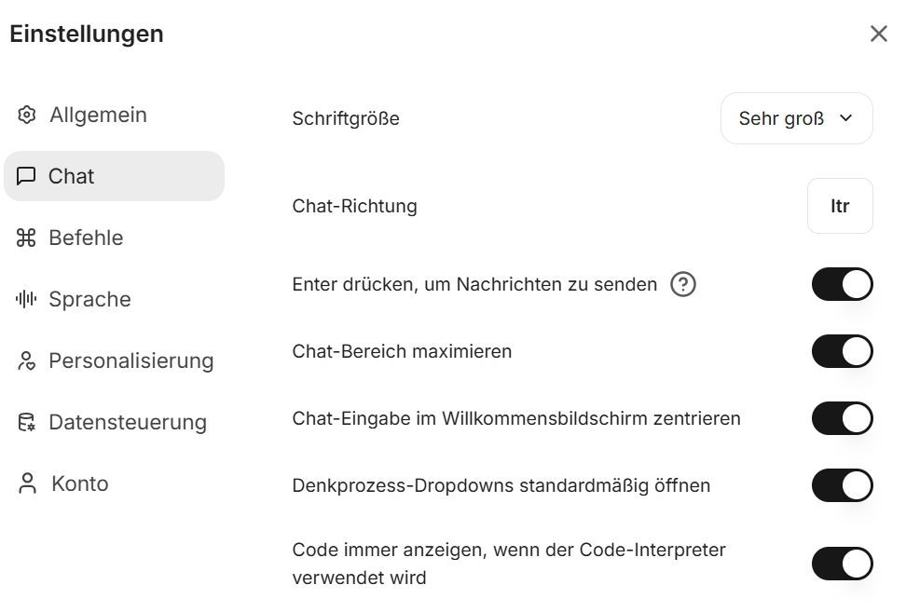Open the Befehle settings tab
The height and width of the screenshot is (612, 906).
pyautogui.click(x=86, y=238)
